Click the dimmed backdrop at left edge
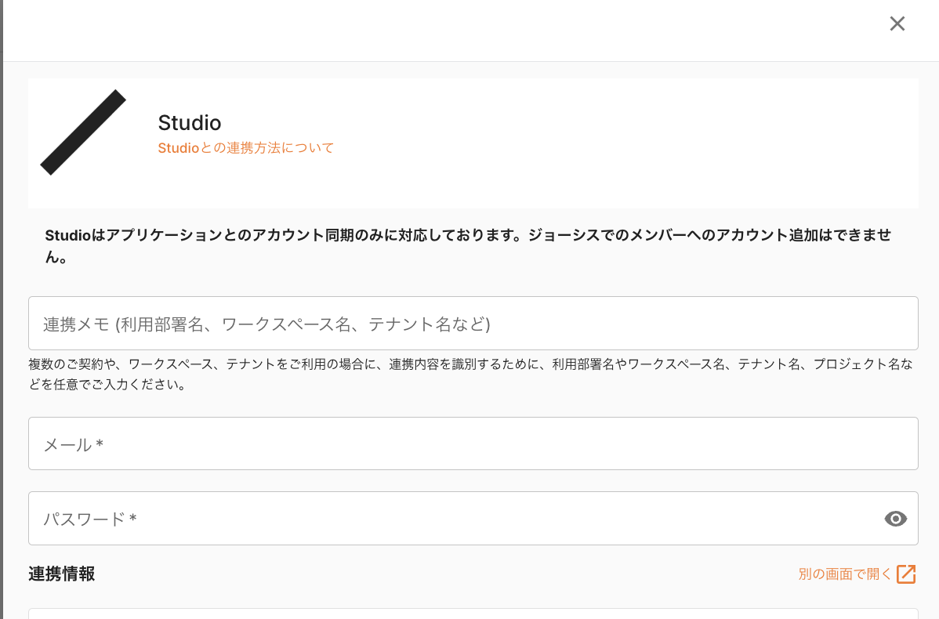The height and width of the screenshot is (619, 939). (2, 313)
